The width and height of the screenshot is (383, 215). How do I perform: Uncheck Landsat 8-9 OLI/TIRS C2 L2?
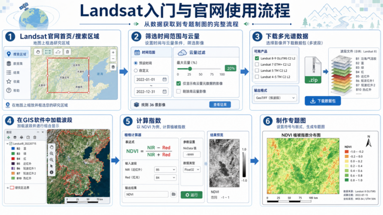(257, 58)
